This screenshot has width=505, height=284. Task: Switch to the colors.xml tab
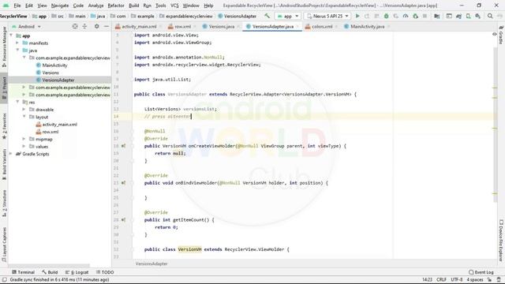point(322,26)
